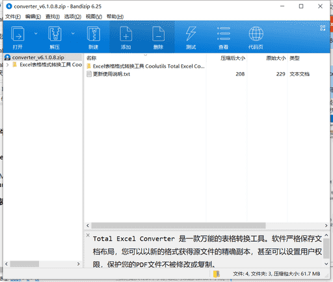Sort by 压缩后大小 column header
333x282 pixels.
tap(233, 58)
